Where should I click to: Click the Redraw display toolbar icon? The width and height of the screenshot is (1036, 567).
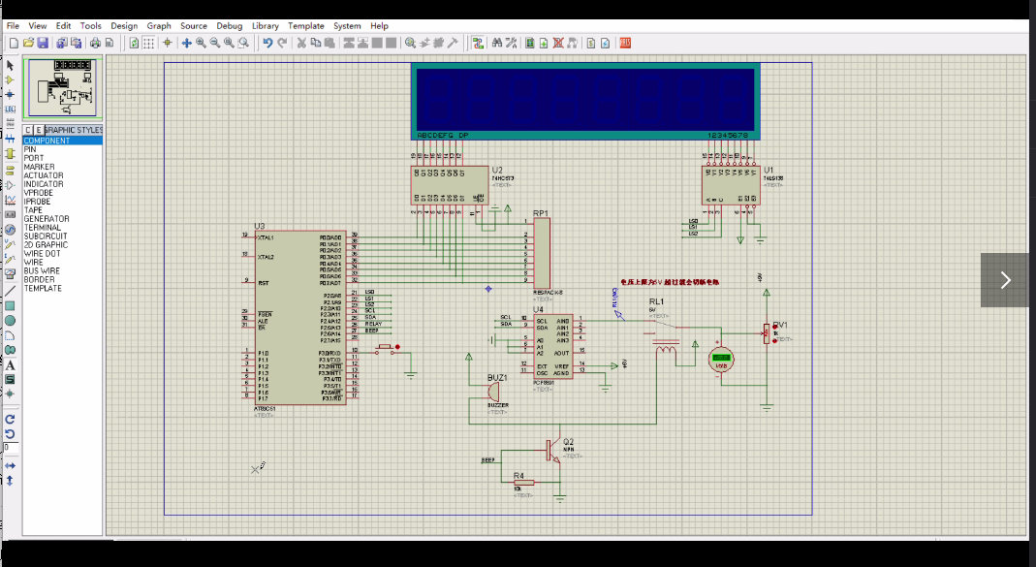click(134, 43)
